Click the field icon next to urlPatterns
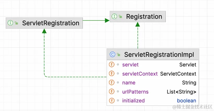 (x=112, y=92)
